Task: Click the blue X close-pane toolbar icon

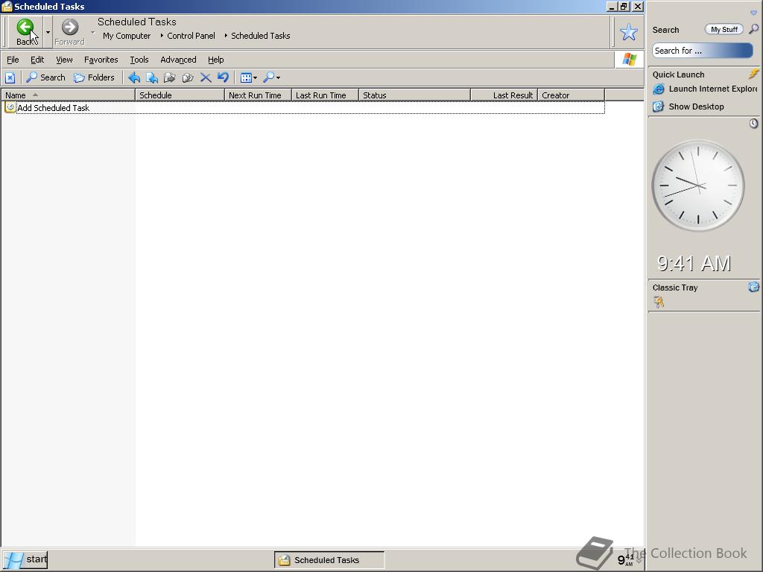Action: click(x=10, y=77)
